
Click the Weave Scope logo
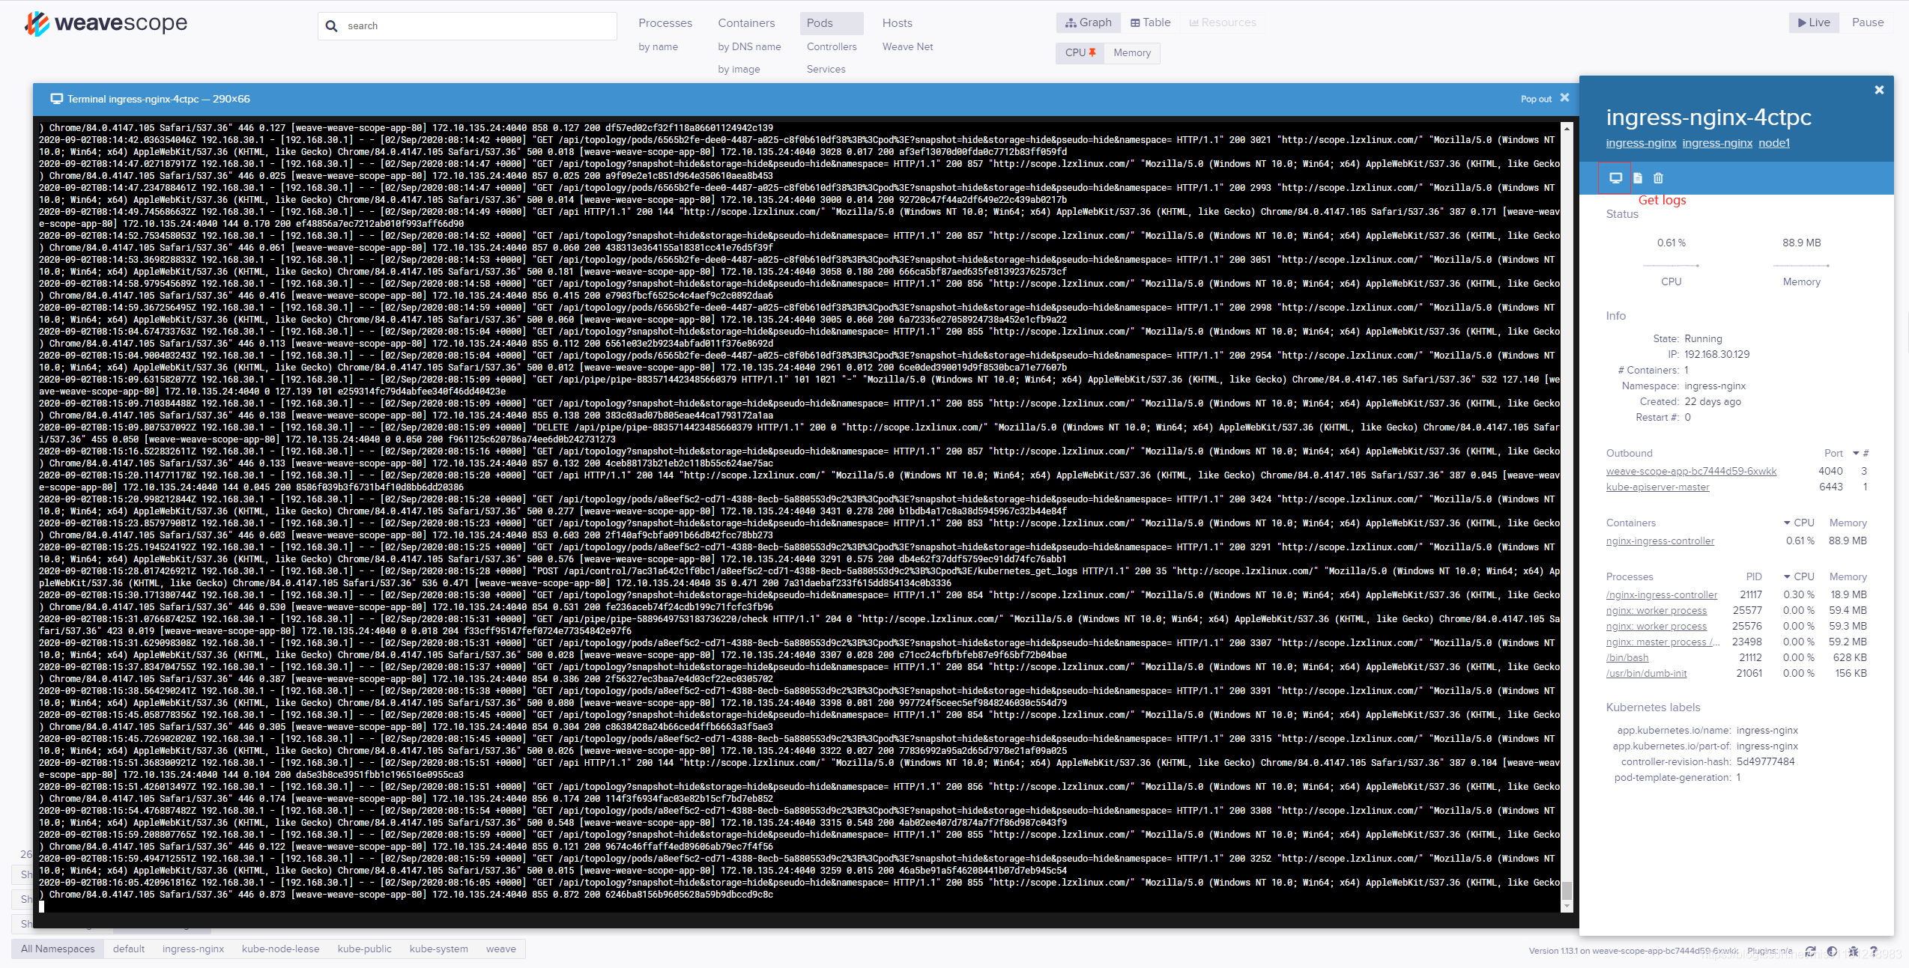point(106,23)
